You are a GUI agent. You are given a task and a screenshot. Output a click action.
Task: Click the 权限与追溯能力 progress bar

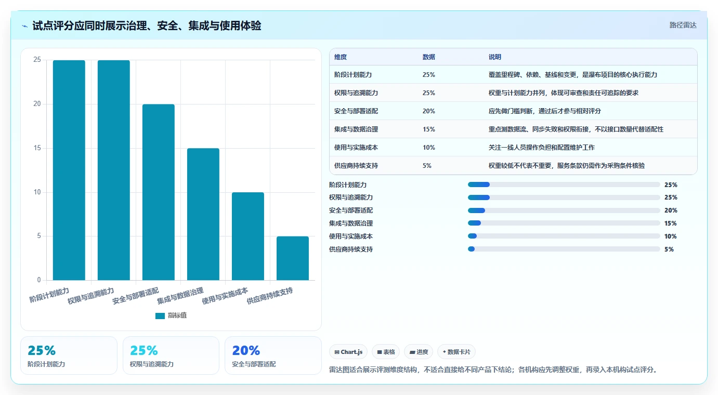click(x=564, y=197)
